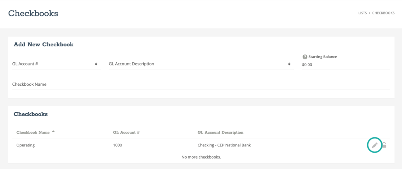Screen dimensions: 402x169
Task: Click the Starting Balance $0.00 field
Action: click(x=345, y=65)
